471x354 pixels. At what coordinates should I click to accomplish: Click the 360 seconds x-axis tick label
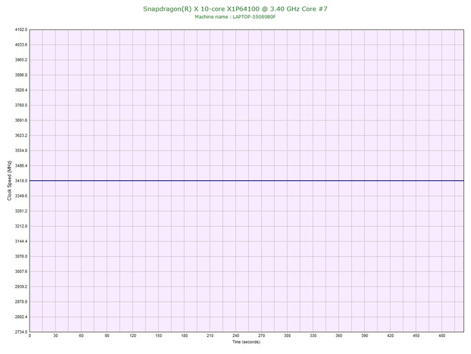339,336
